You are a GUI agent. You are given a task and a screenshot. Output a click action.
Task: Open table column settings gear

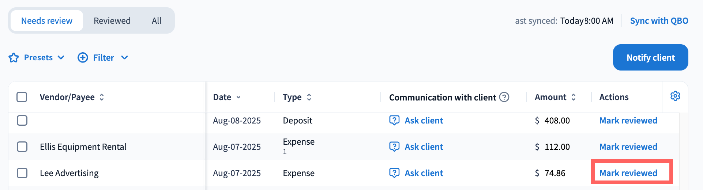coord(675,96)
